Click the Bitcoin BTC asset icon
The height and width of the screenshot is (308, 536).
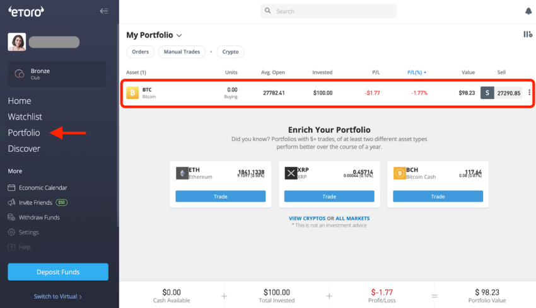[132, 93]
